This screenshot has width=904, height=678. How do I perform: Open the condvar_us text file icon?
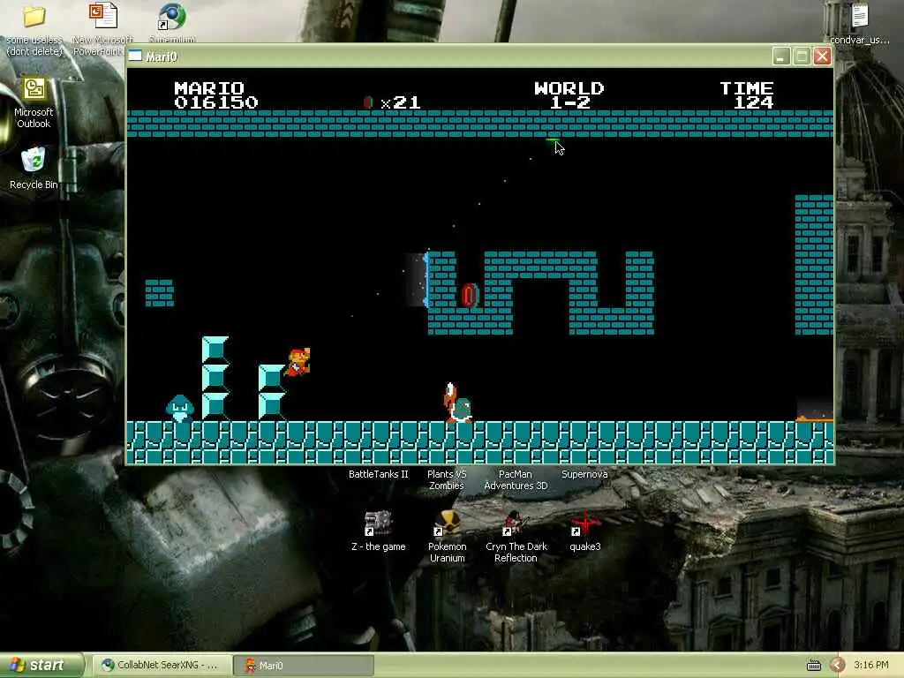point(860,17)
